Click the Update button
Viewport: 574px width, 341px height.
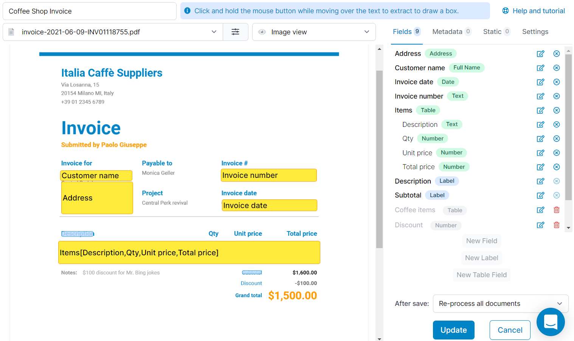[x=453, y=330]
